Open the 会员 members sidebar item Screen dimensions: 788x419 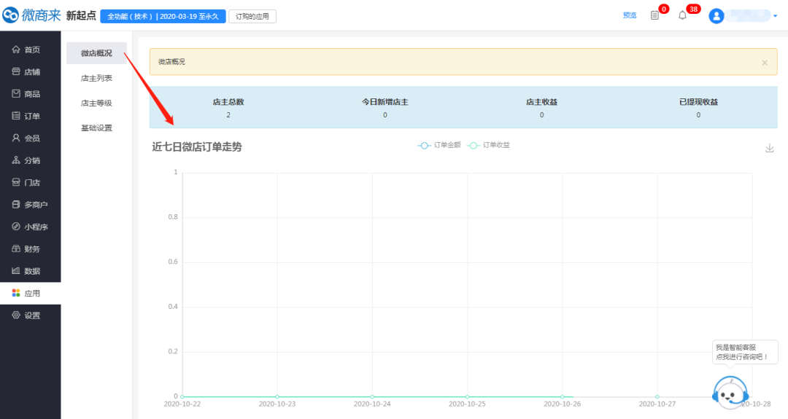30,138
